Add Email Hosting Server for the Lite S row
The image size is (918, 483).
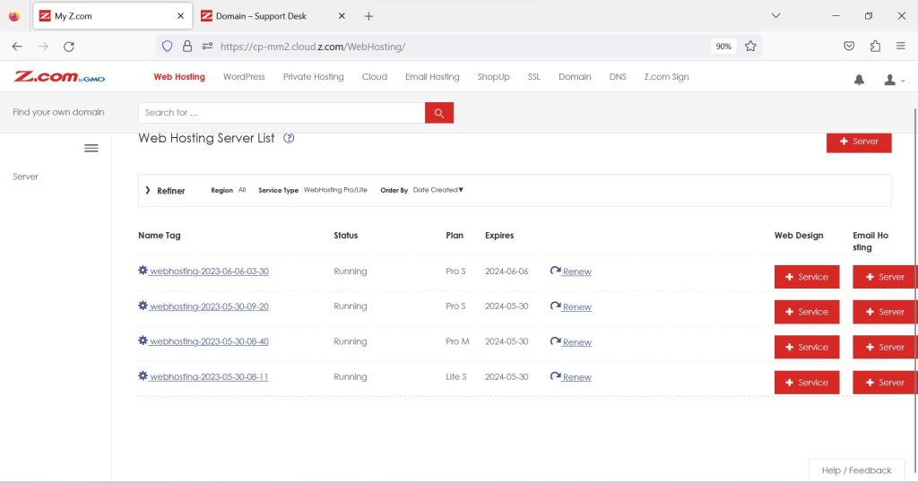click(x=885, y=383)
